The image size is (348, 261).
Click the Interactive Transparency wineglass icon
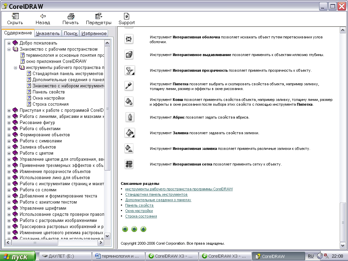coord(129,70)
